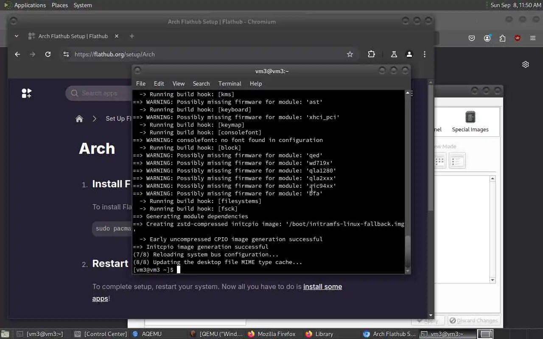
Task: Click 'Initcpio image generation successful' line
Action: 201,247
